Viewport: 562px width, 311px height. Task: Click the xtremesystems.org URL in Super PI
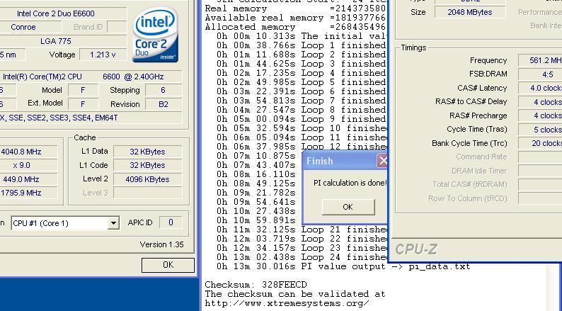tap(287, 303)
